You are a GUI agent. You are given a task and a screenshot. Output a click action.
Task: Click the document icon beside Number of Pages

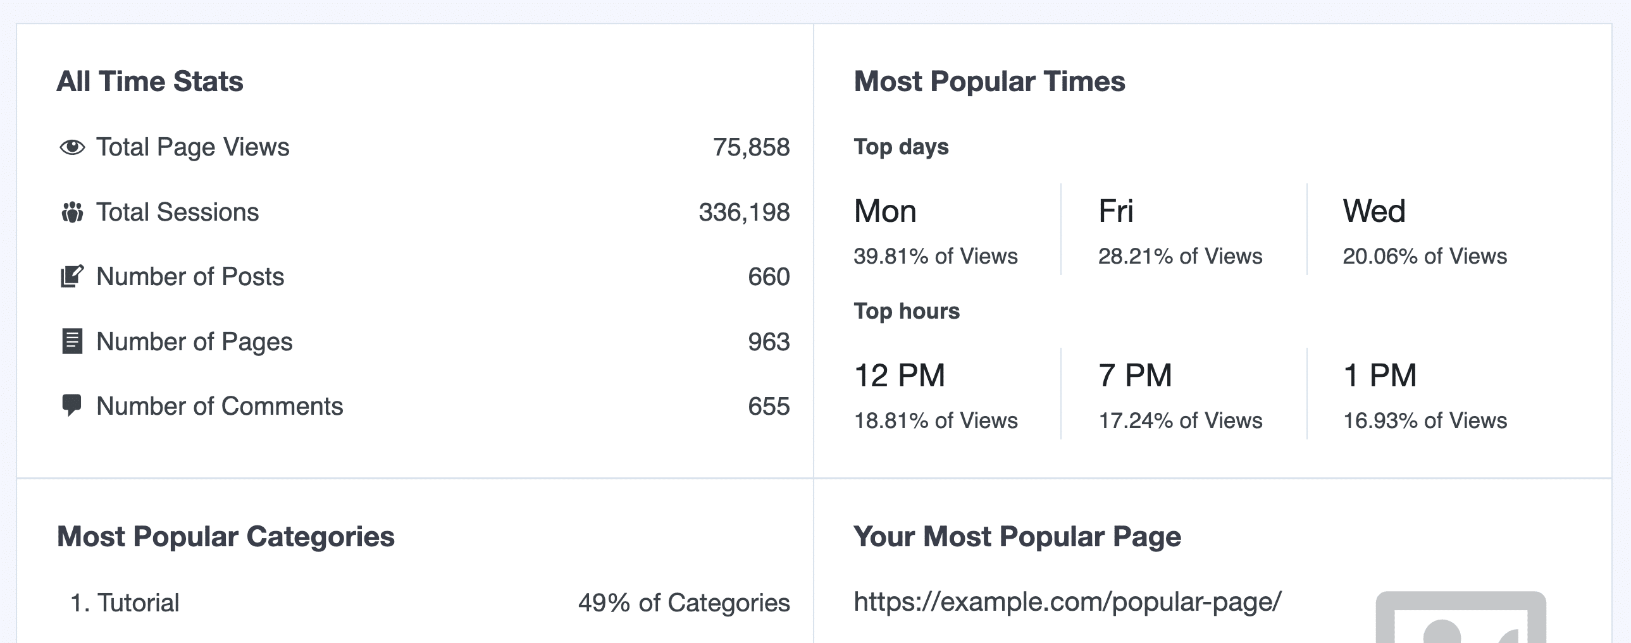tap(72, 342)
